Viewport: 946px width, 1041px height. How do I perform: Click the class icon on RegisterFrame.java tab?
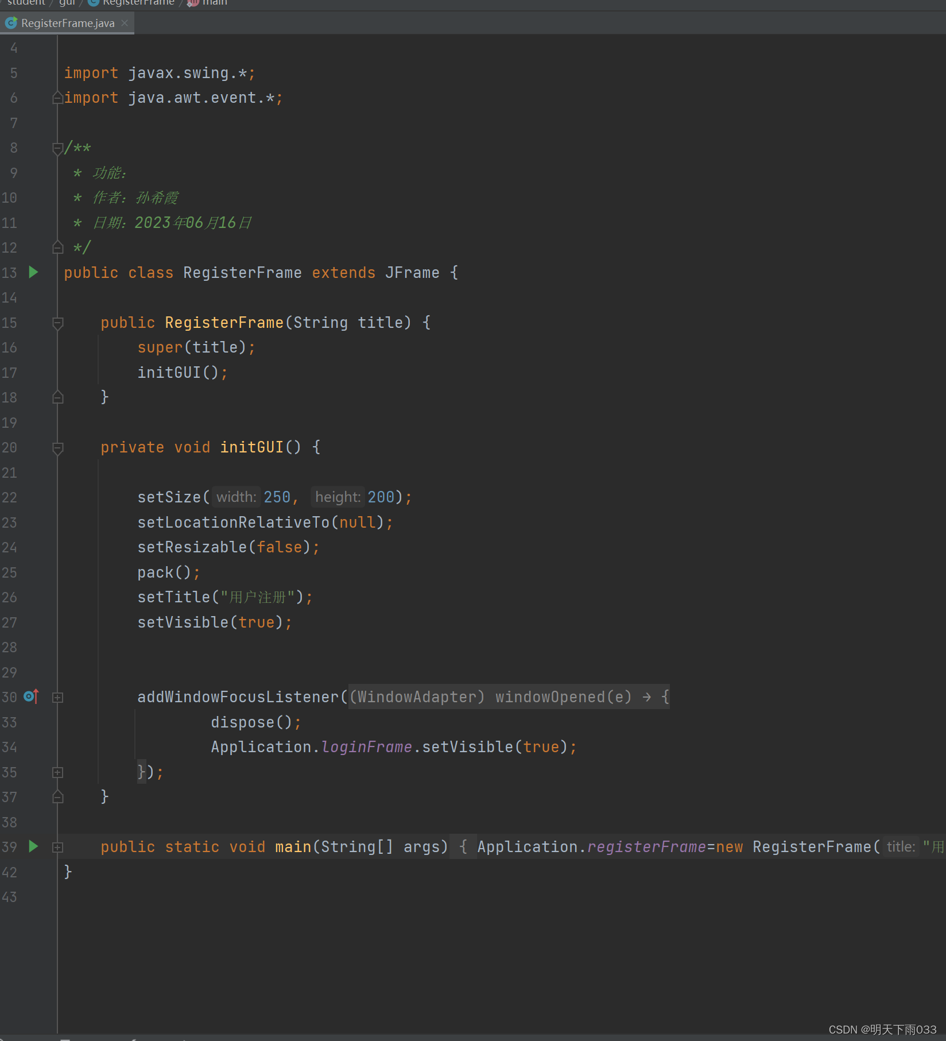[x=11, y=23]
